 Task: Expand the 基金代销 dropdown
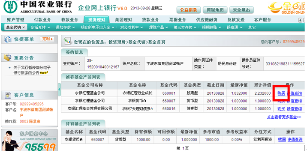(16, 27)
